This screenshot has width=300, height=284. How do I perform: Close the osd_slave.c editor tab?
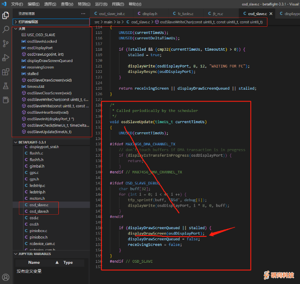coord(270,14)
